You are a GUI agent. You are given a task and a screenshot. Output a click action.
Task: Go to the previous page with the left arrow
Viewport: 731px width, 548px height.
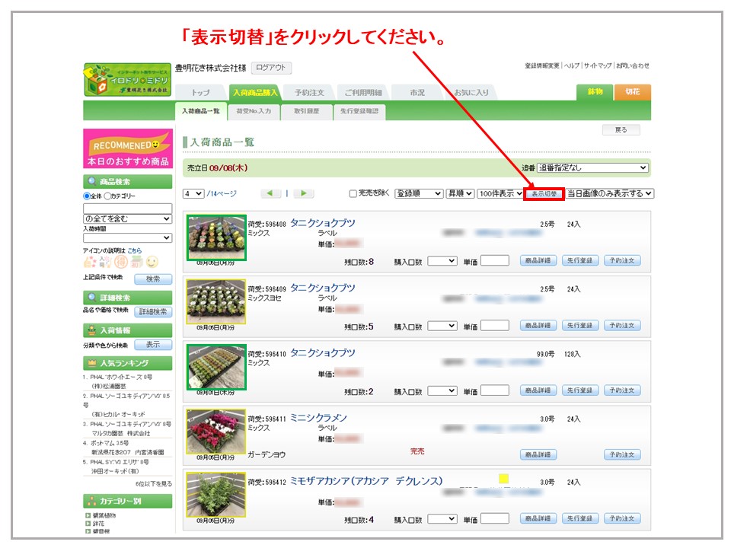click(x=270, y=194)
